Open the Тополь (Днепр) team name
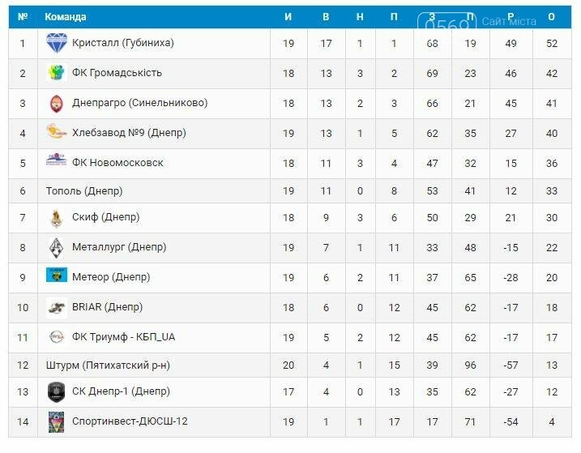 pos(84,191)
